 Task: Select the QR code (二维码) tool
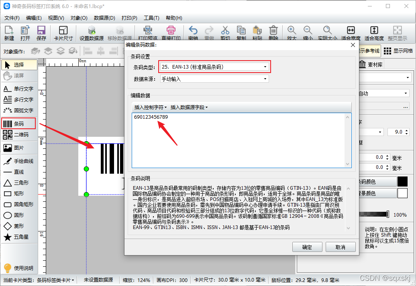click(x=19, y=135)
